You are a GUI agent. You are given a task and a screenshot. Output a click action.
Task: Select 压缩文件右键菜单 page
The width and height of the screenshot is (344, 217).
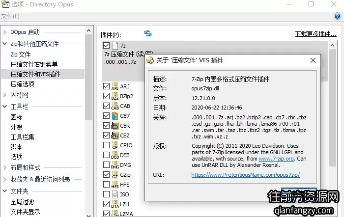click(34, 64)
